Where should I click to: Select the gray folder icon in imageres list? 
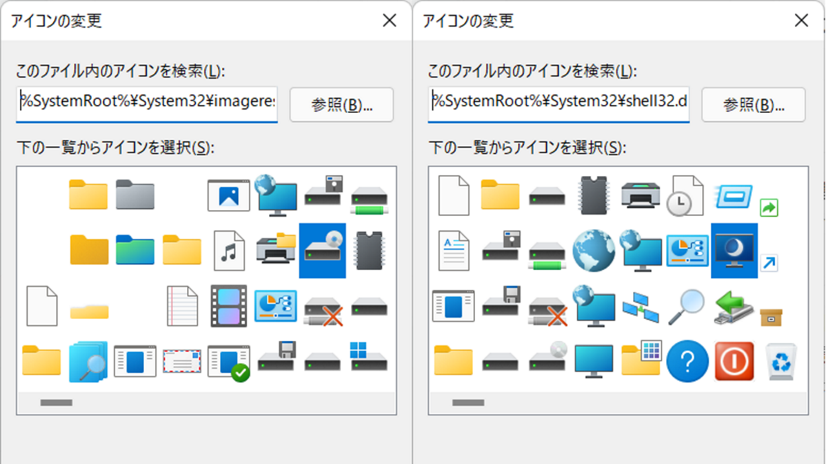click(x=135, y=195)
